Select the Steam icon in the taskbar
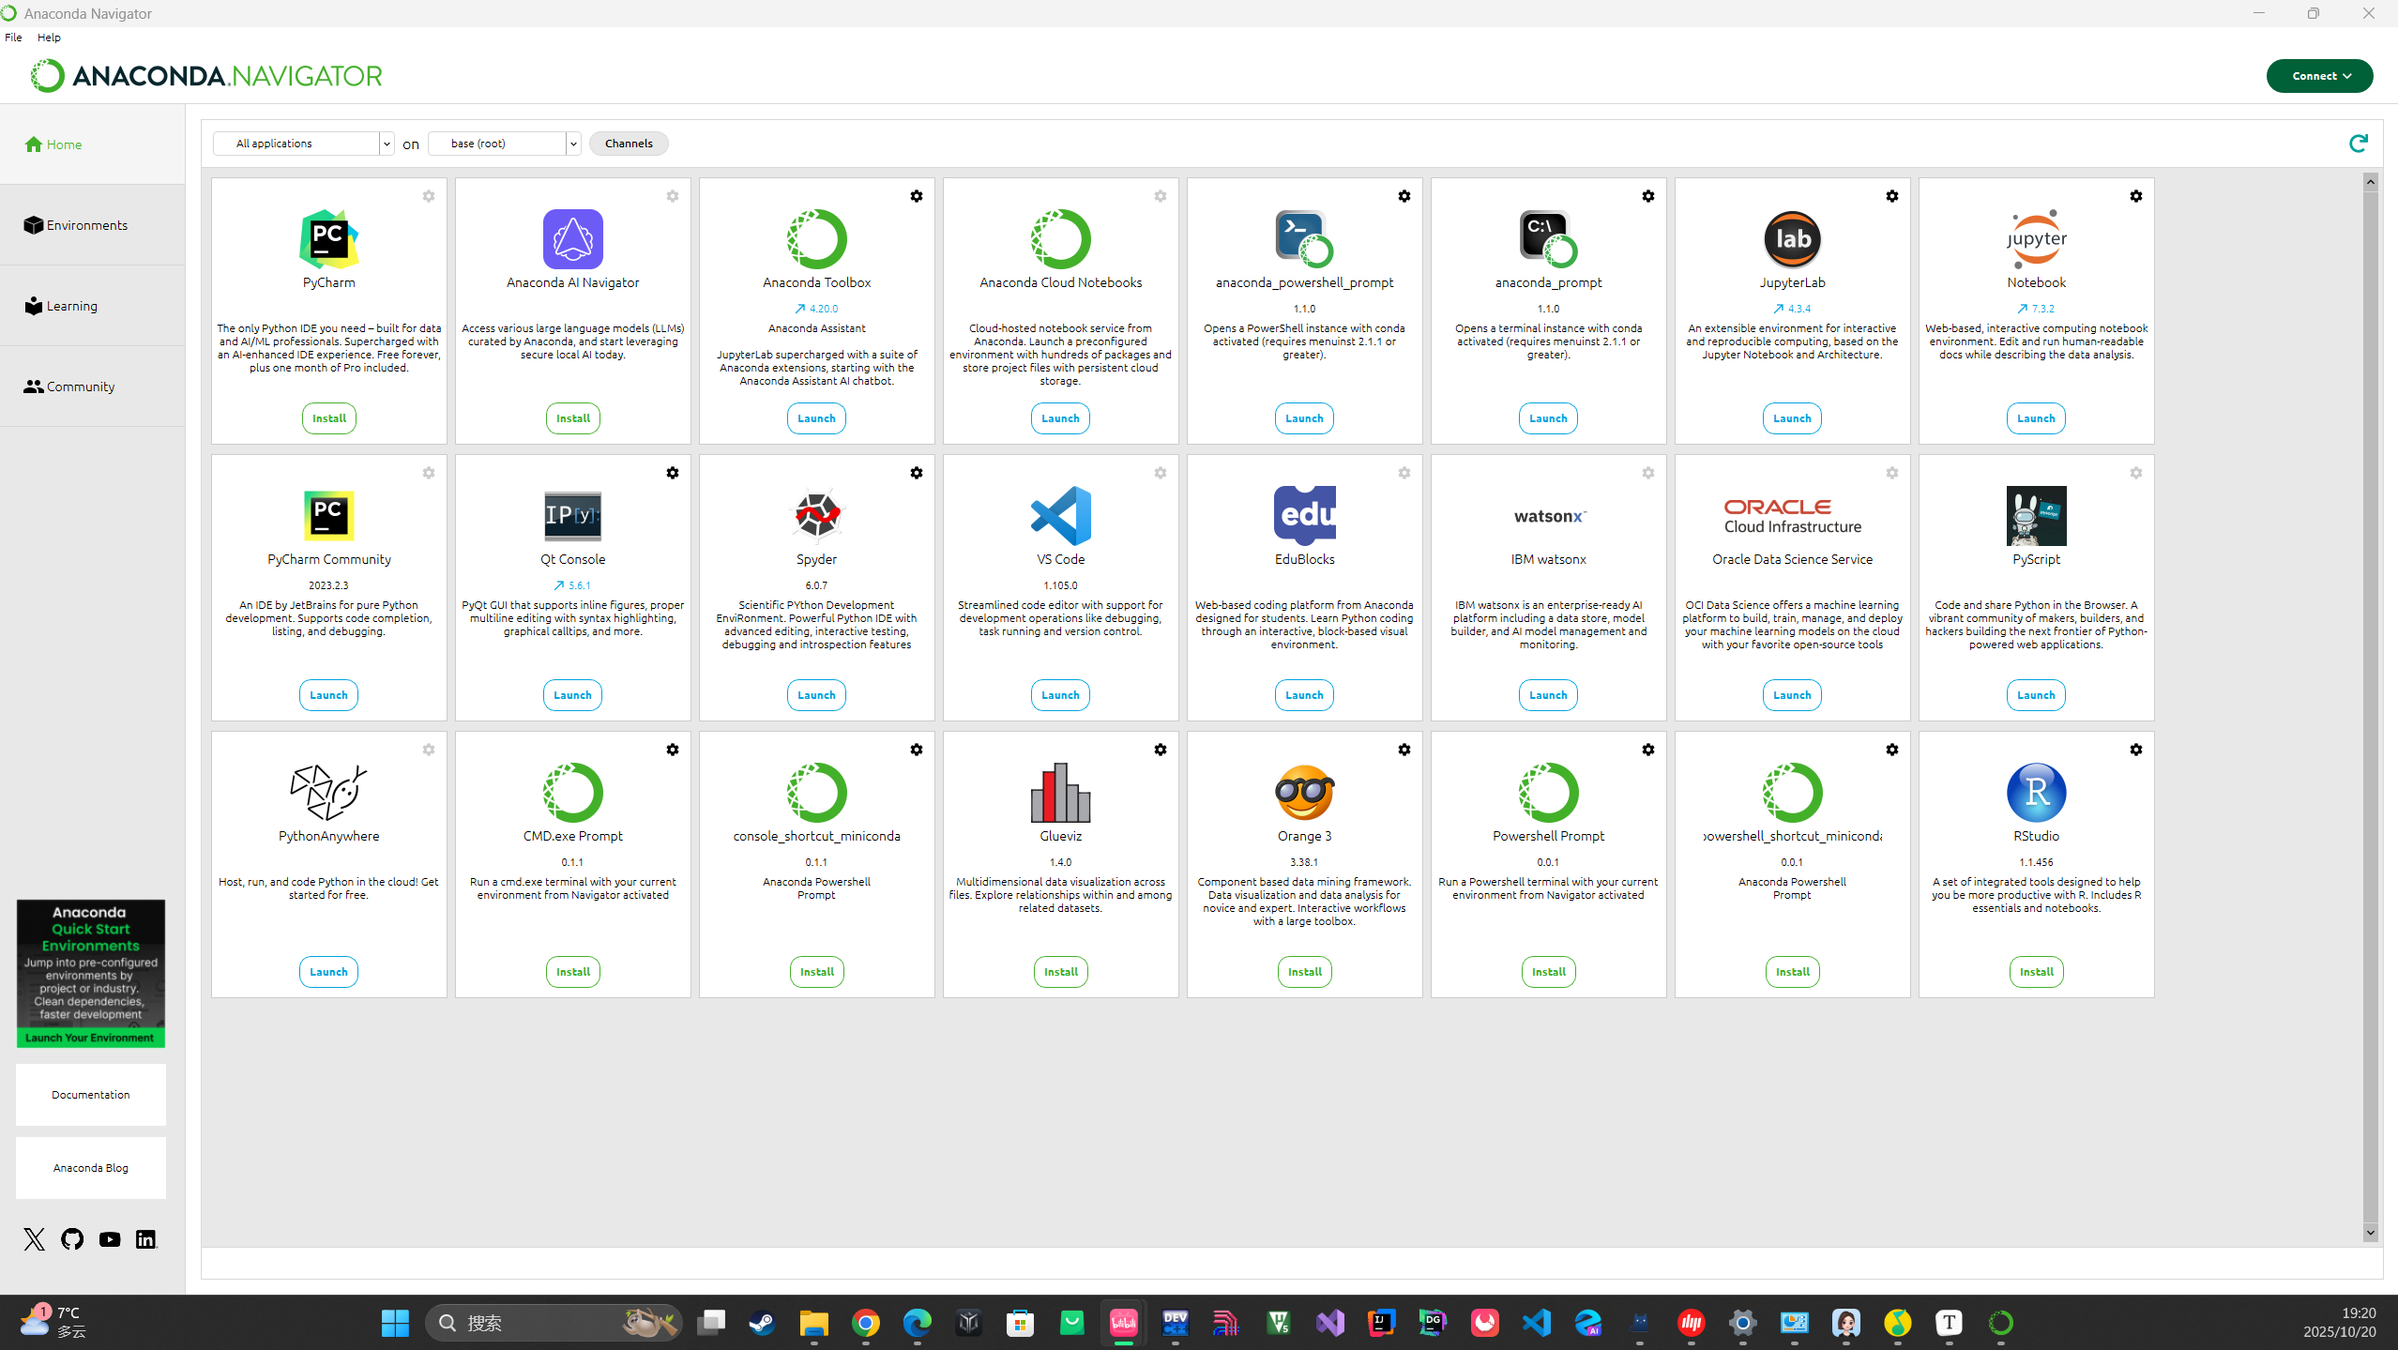This screenshot has height=1350, width=2398. coord(761,1322)
